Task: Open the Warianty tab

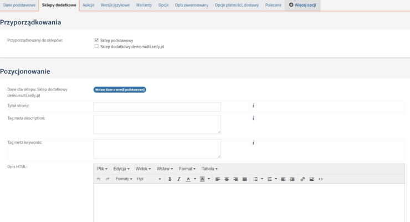Action: click(143, 5)
